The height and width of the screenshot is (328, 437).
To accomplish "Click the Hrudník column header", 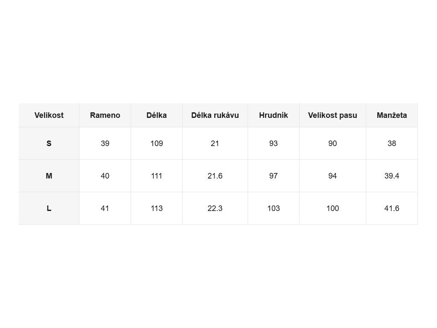I will point(274,115).
